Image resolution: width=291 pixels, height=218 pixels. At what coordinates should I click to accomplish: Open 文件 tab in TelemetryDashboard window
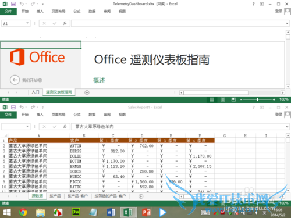(8, 11)
